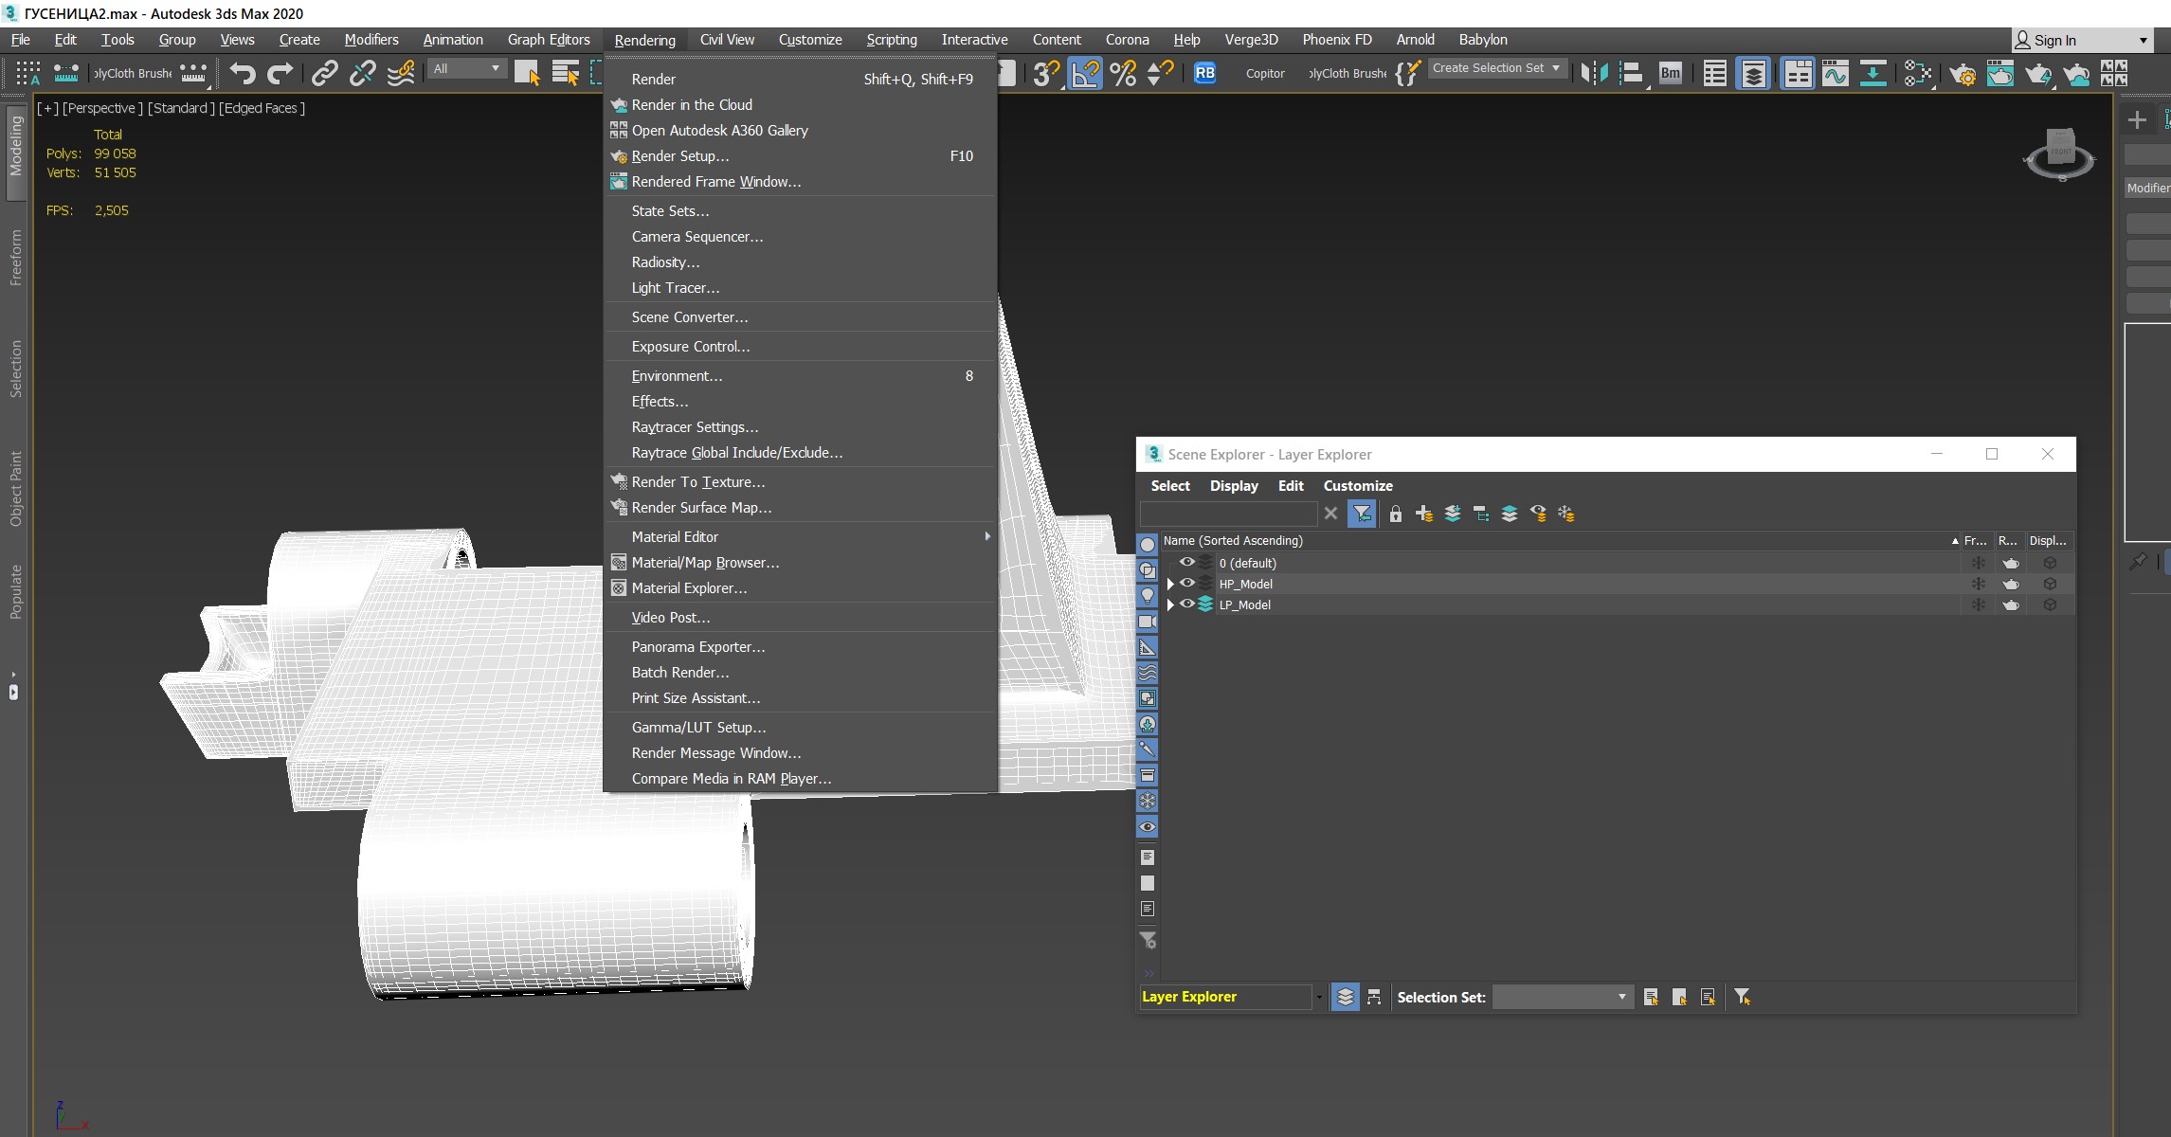The width and height of the screenshot is (2171, 1137).
Task: Click the ViewCube in the viewport
Action: coord(2059,154)
